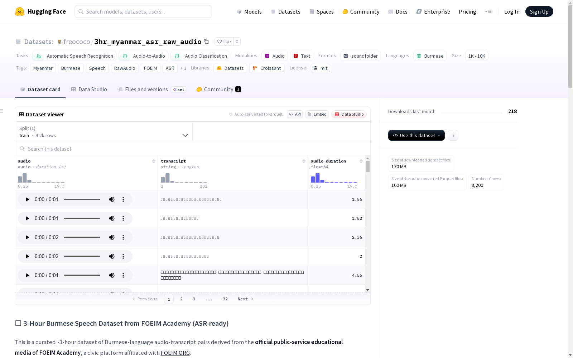The height and width of the screenshot is (358, 573).
Task: Mute the 2.36 second audio row
Action: (112, 237)
